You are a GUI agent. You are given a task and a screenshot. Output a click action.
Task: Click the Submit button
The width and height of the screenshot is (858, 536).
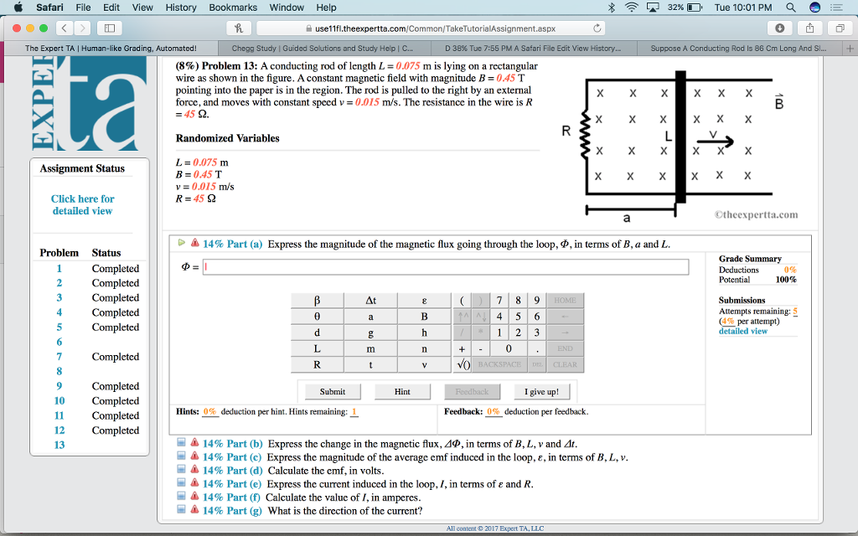[x=332, y=391]
